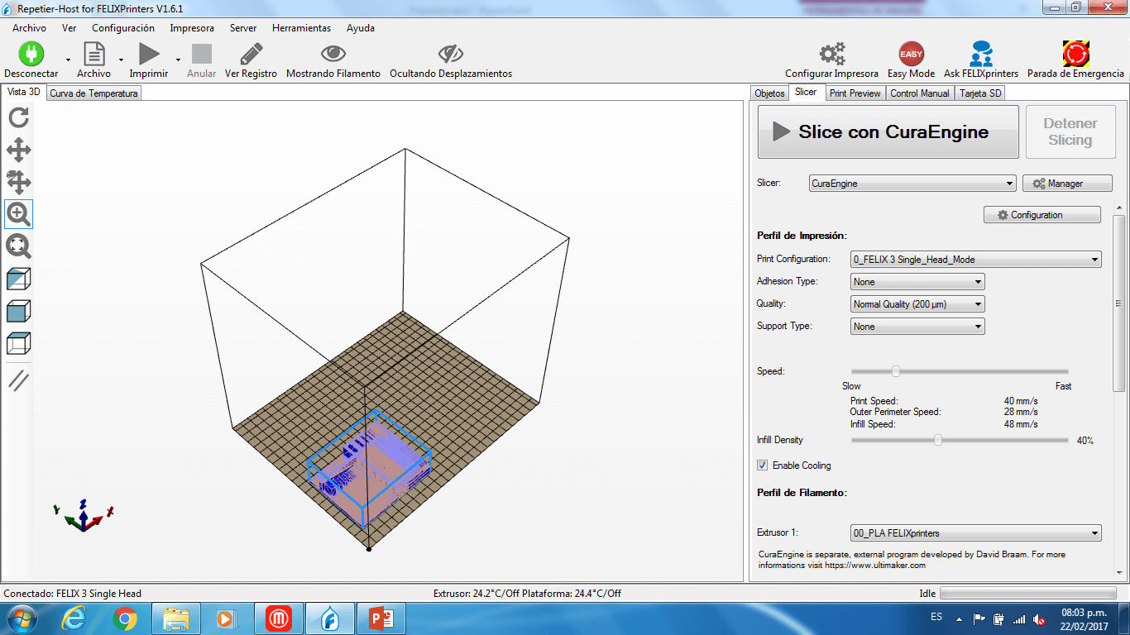Select the zoom magnifier tool
Viewport: 1130px width, 635px height.
[x=18, y=214]
